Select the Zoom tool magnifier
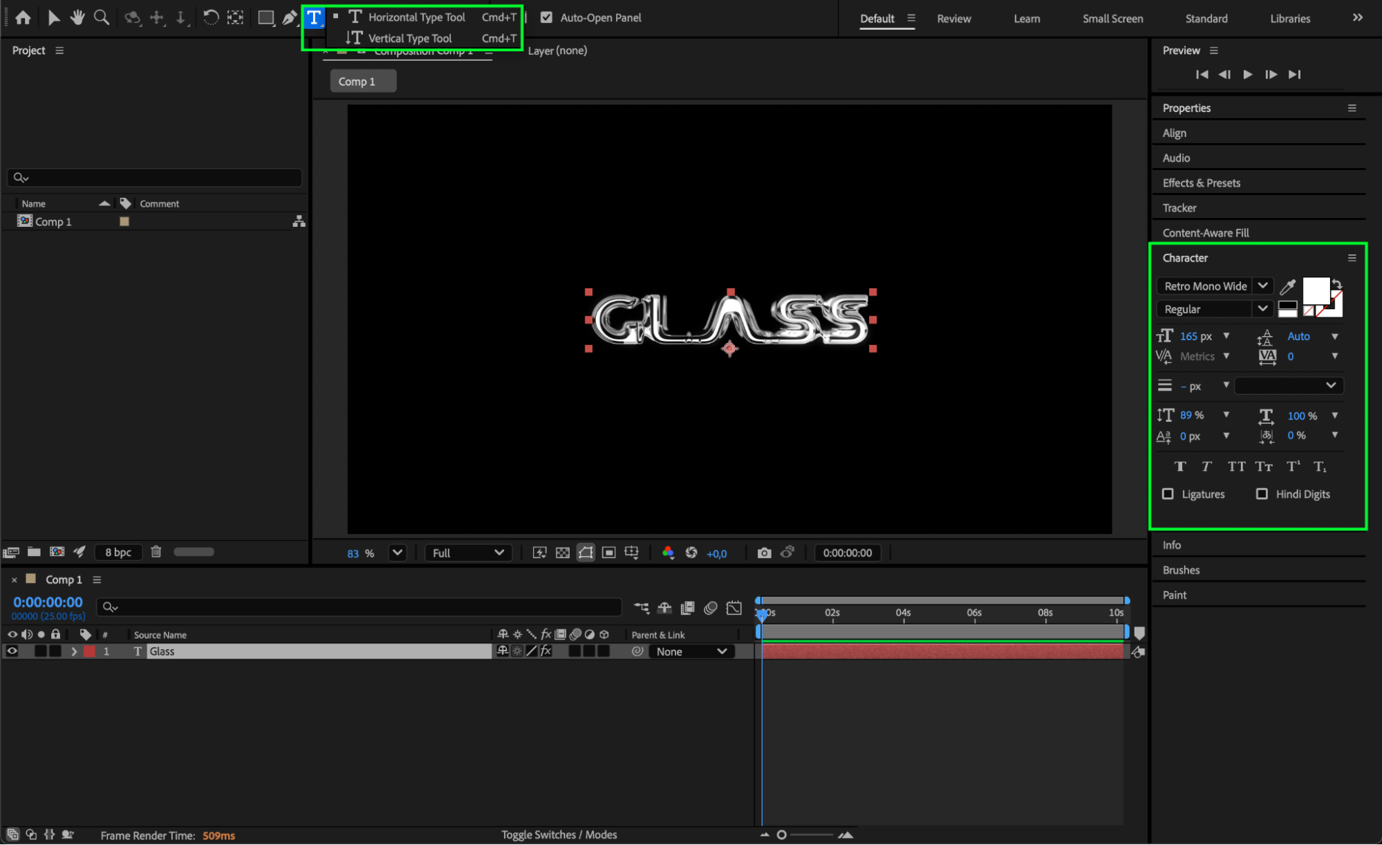Viewport: 1382px width, 845px height. [101, 17]
